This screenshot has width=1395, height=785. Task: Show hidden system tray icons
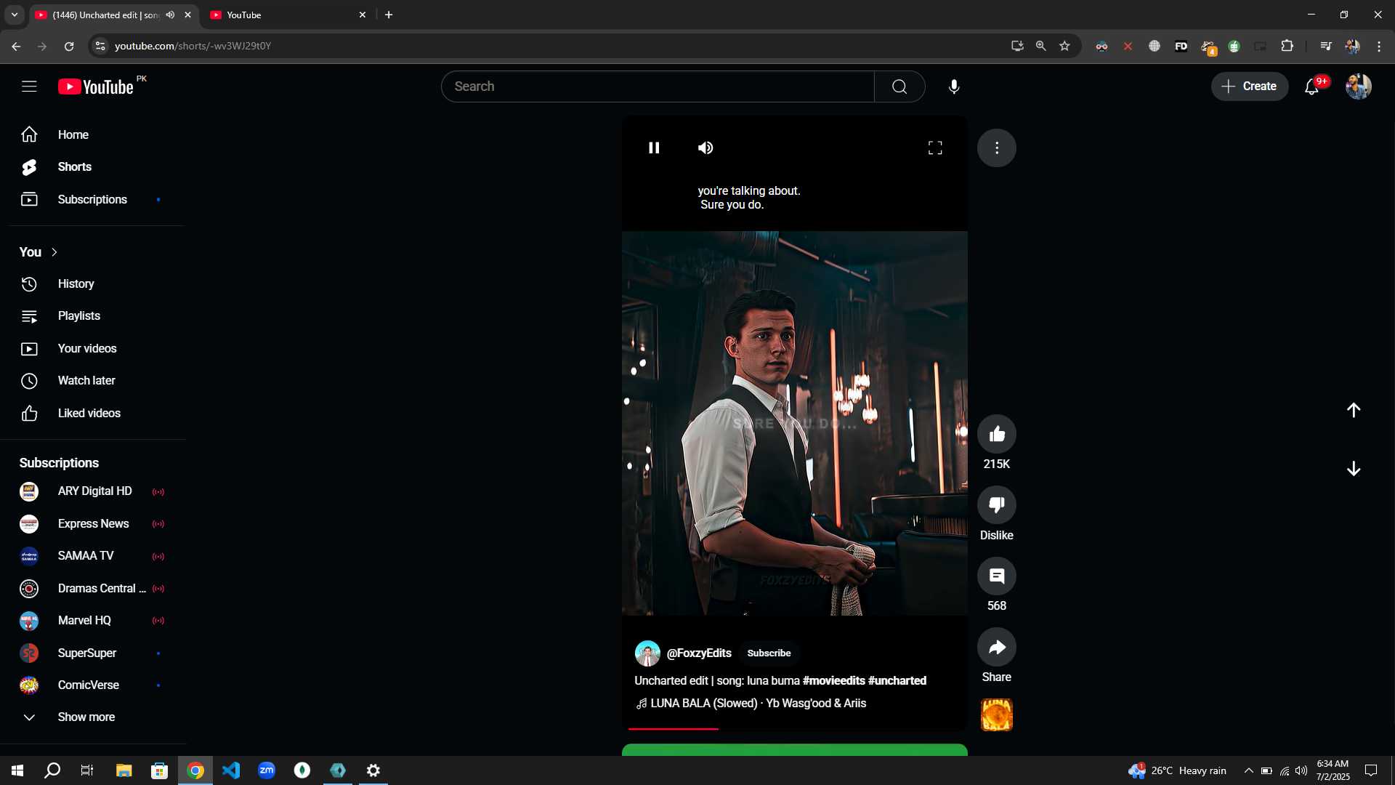[1248, 770]
